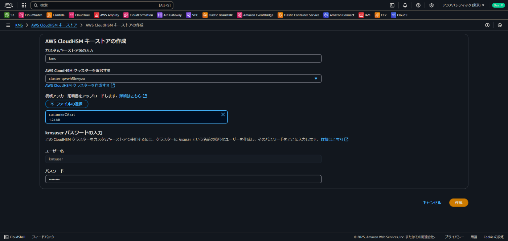The image size is (508, 241).
Task: Go to KMS breadcrumb link
Action: pos(19,25)
